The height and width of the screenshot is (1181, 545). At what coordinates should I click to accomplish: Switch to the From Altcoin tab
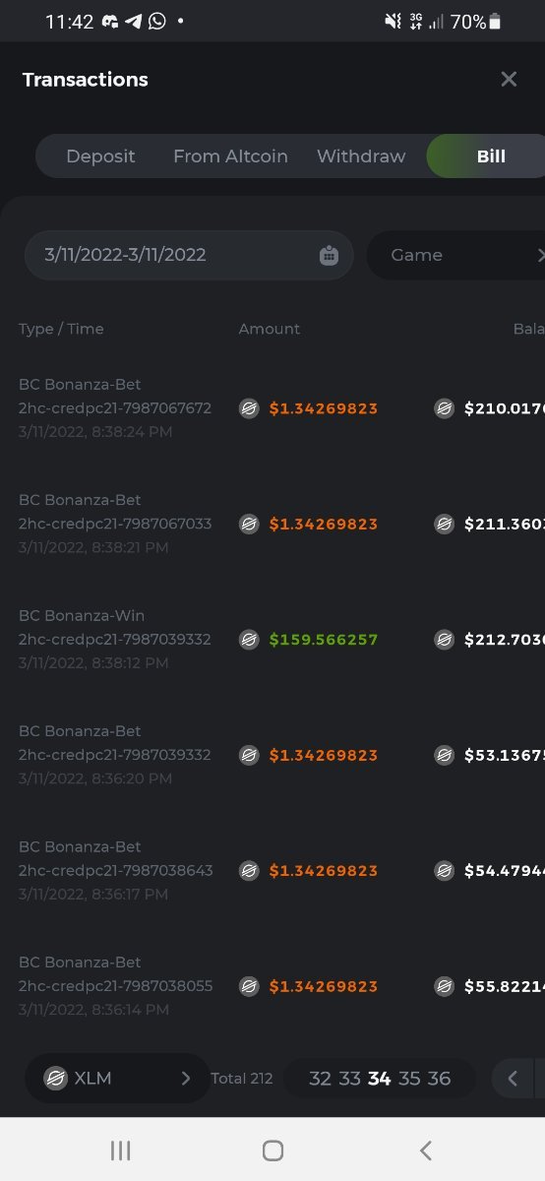click(x=230, y=156)
